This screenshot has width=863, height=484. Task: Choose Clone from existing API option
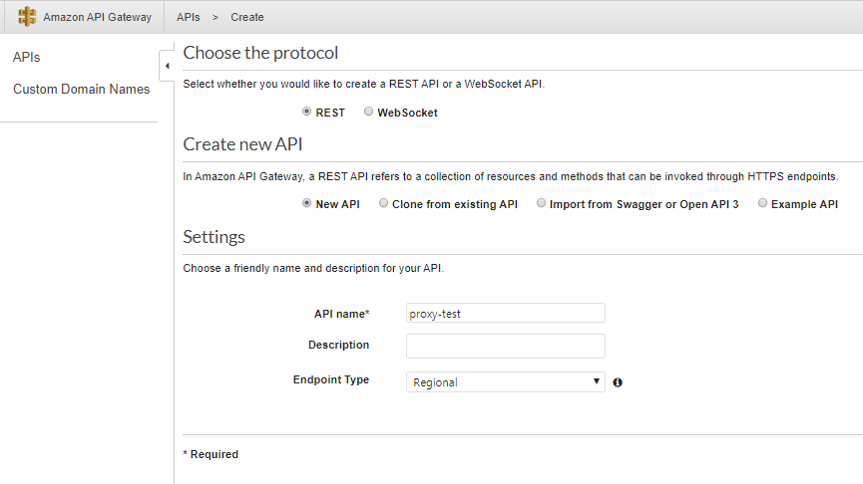pyautogui.click(x=383, y=203)
